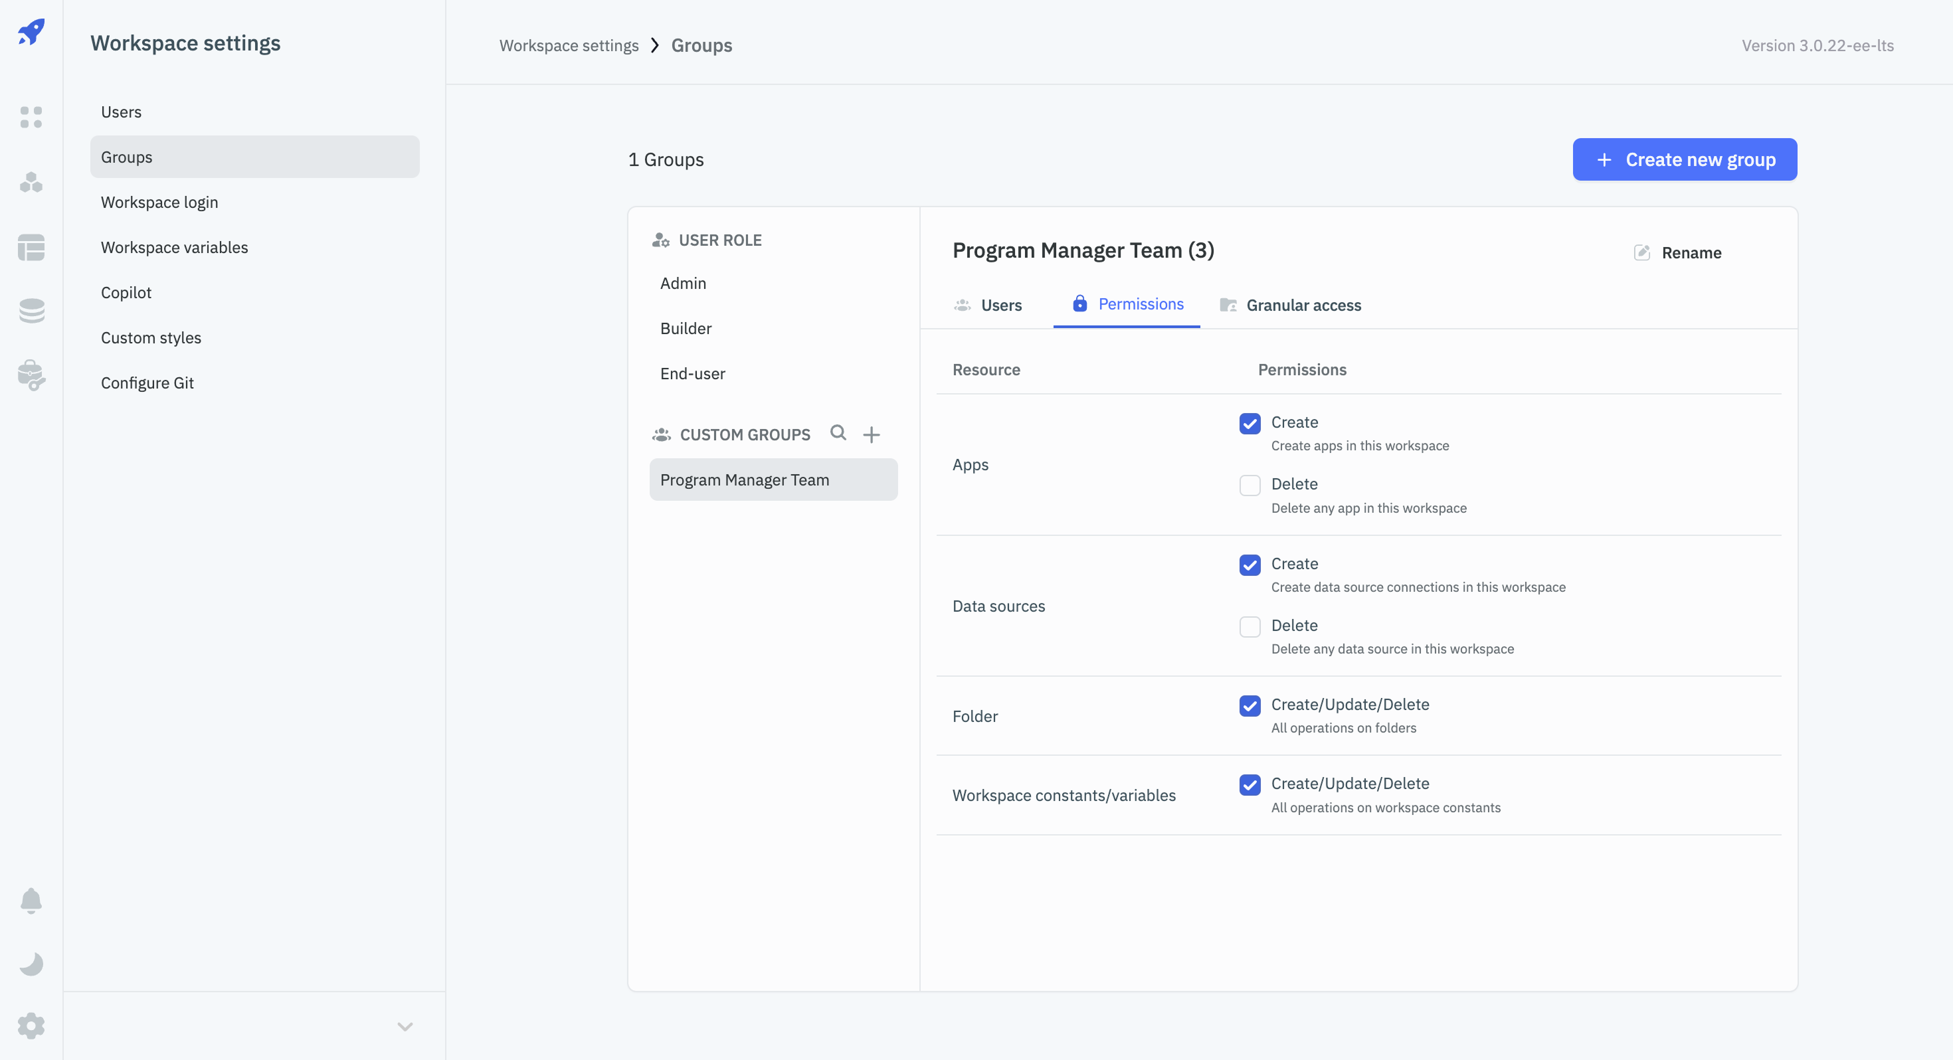Open the ToolJet home via rocket logo
This screenshot has height=1060, width=1953.
tap(31, 32)
